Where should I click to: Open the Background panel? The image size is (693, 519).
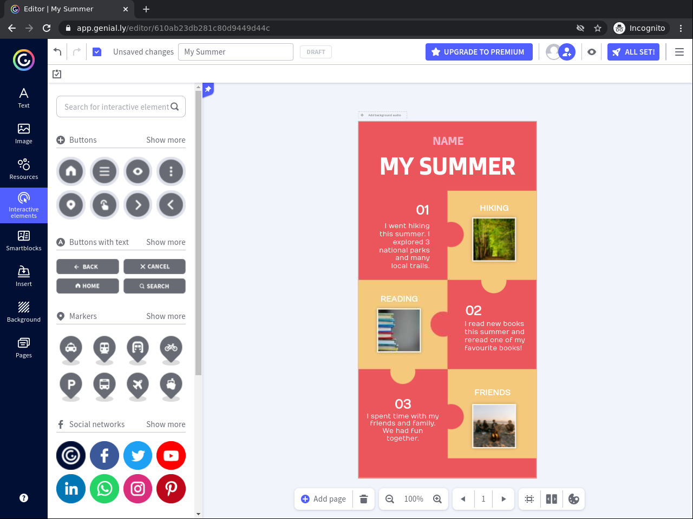24,312
